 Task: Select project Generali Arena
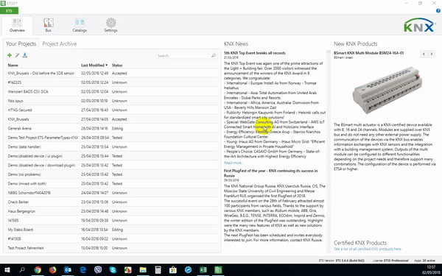point(112,128)
